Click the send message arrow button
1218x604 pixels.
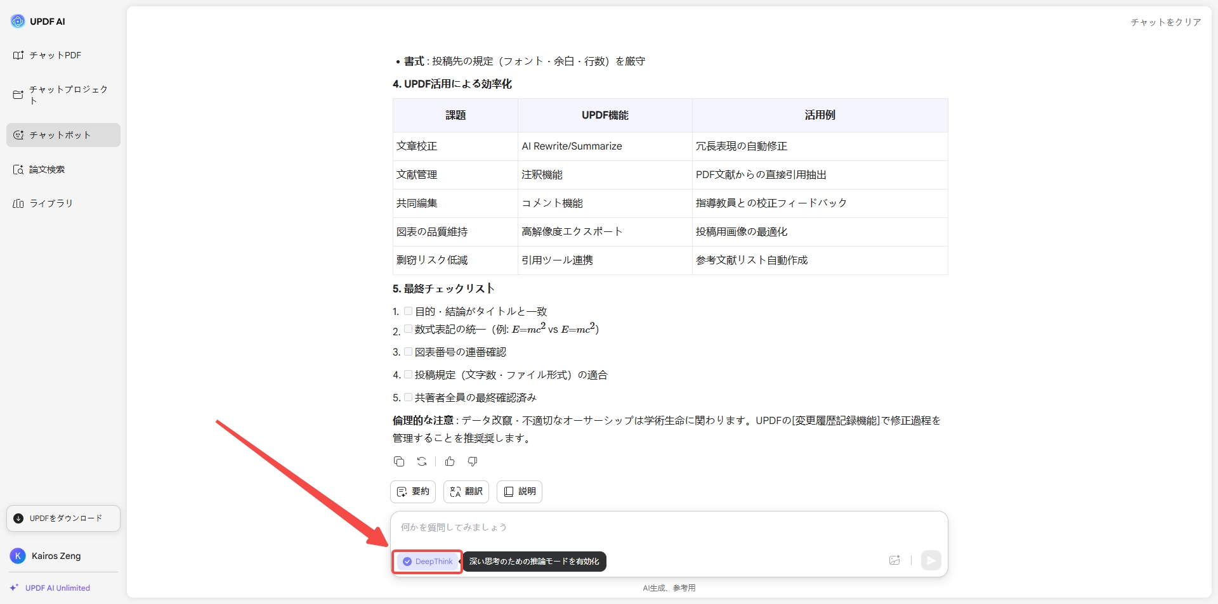(x=931, y=560)
